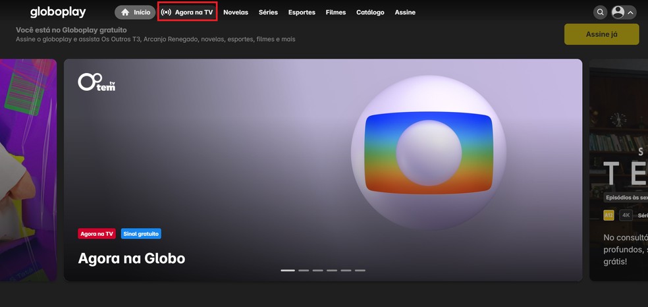The image size is (648, 307).
Task: Select the home house icon in Início
Action: (125, 13)
